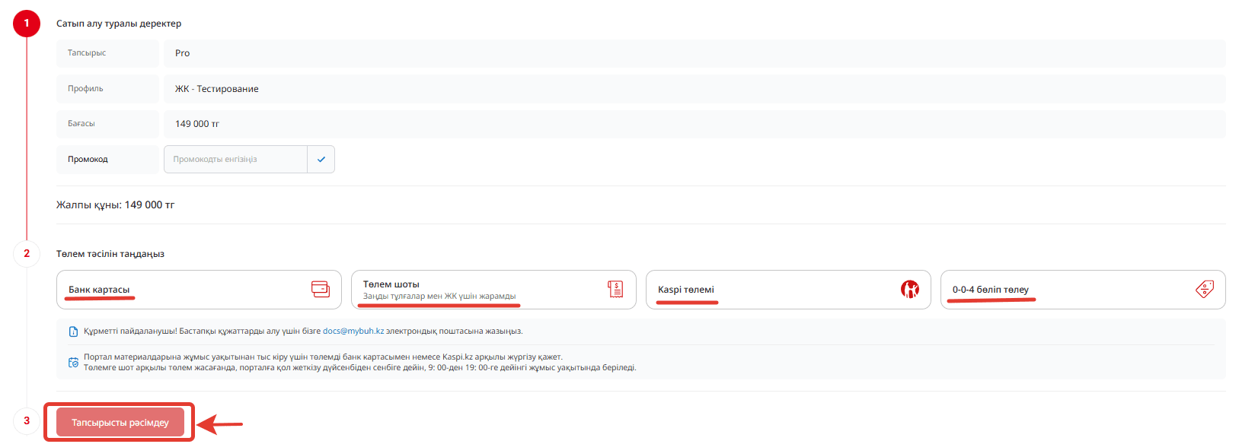Focus the Промокодты енгізіңіз input field
1239x444 pixels.
235,160
